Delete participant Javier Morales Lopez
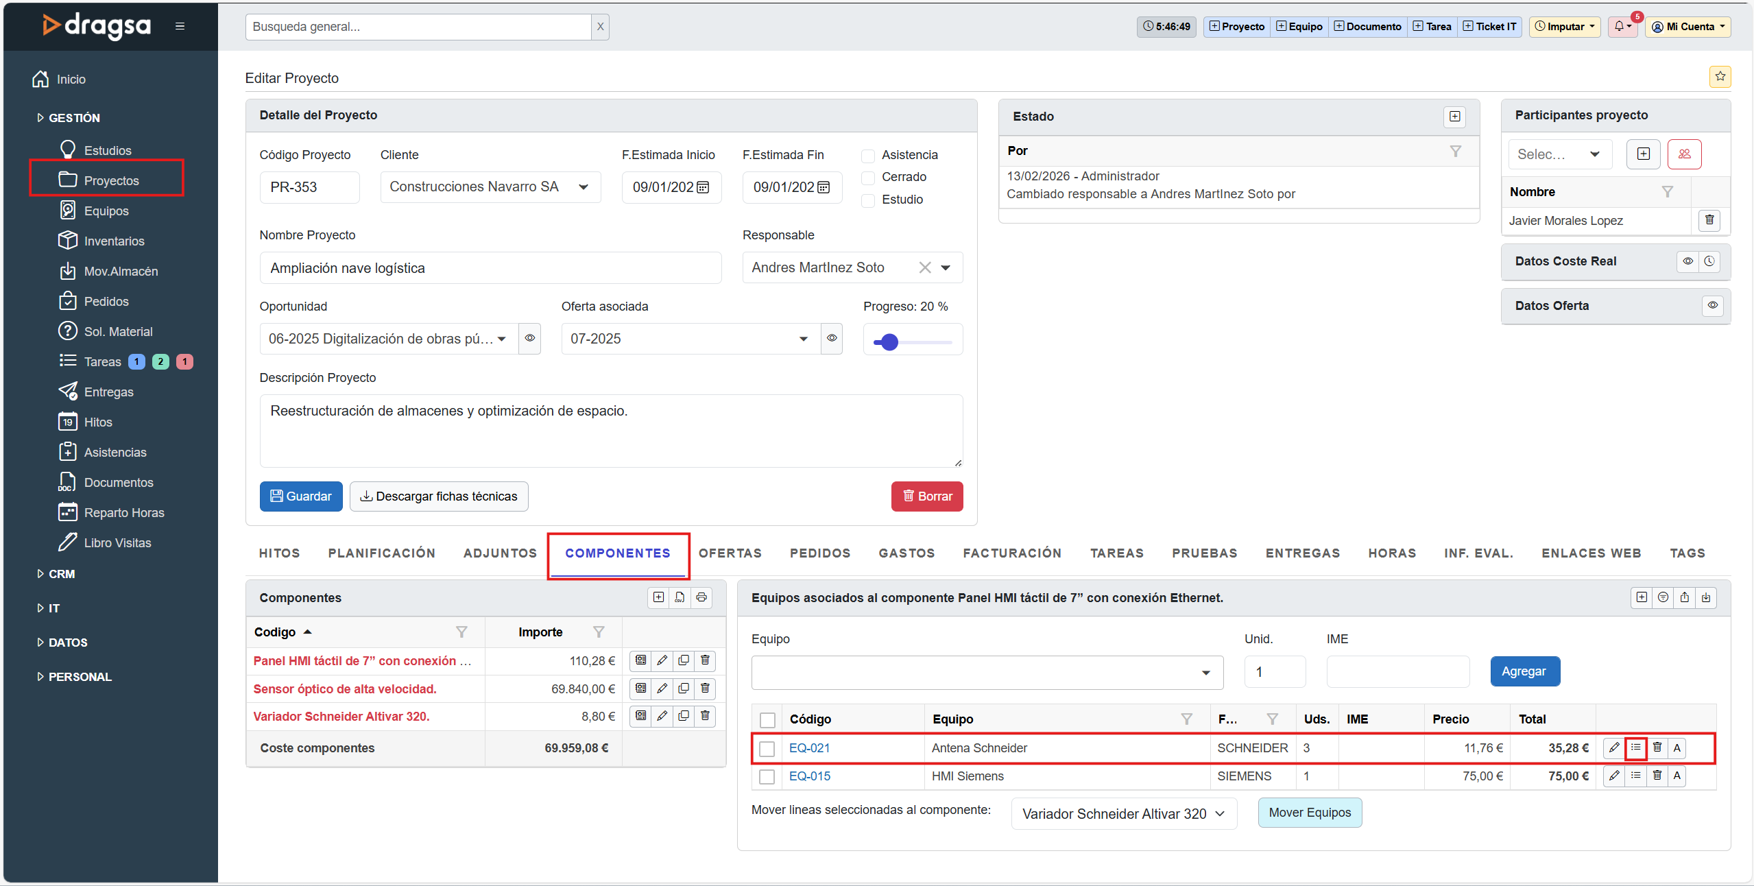Viewport: 1754px width, 886px height. [x=1709, y=220]
